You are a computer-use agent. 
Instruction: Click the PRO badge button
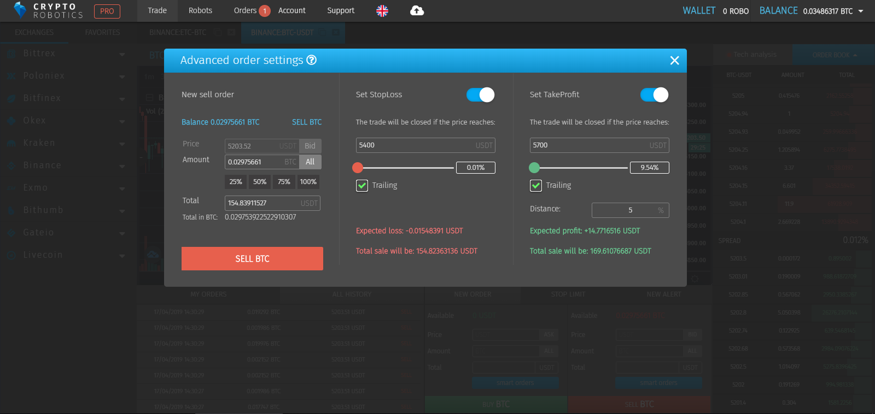pos(107,11)
